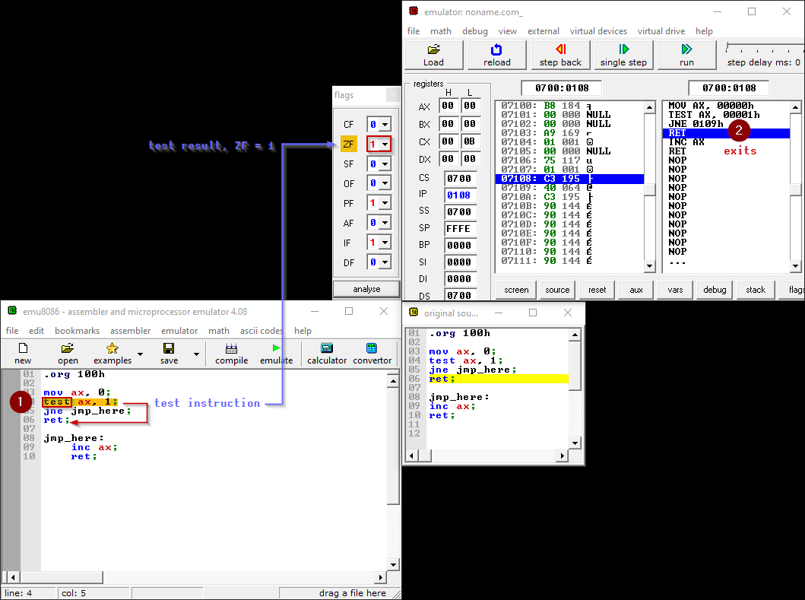Click the highlighted ret; line in original source

pos(498,379)
